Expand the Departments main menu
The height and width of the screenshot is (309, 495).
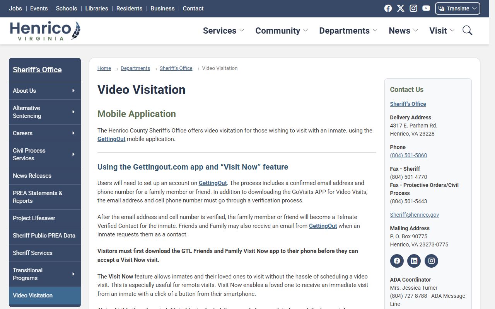pyautogui.click(x=348, y=31)
